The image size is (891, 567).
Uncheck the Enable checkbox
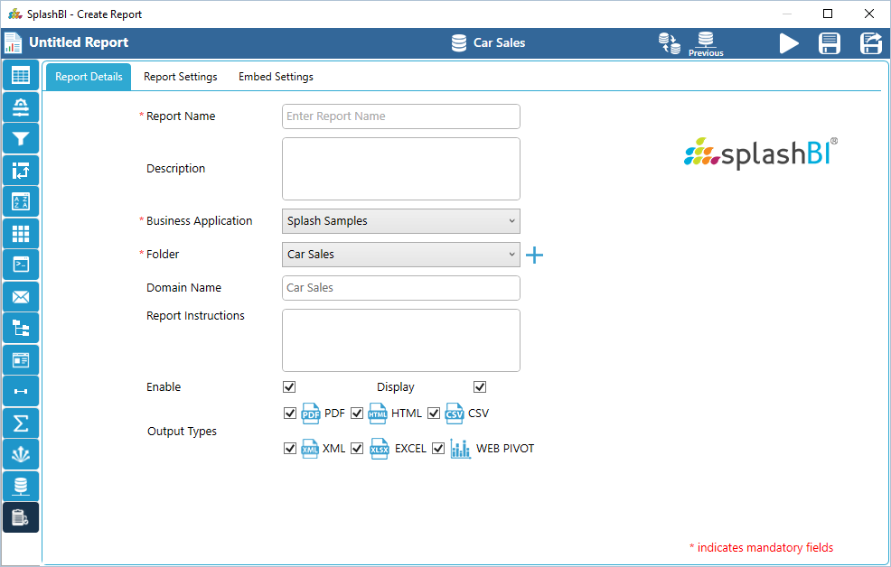289,387
